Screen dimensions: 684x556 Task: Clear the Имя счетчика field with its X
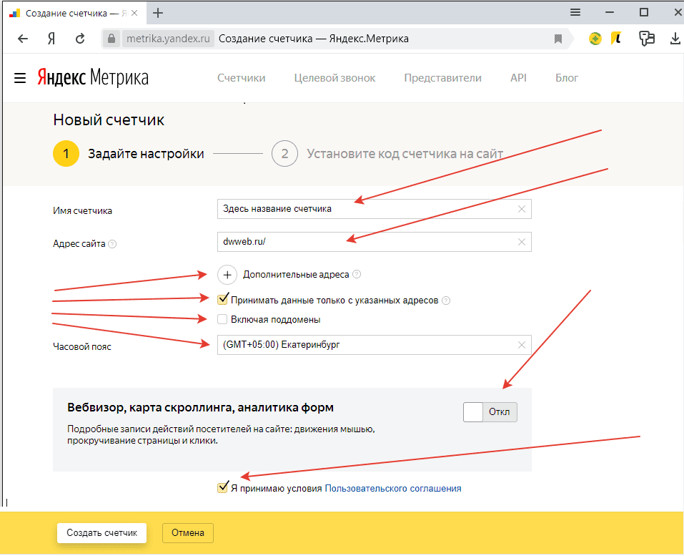click(521, 209)
